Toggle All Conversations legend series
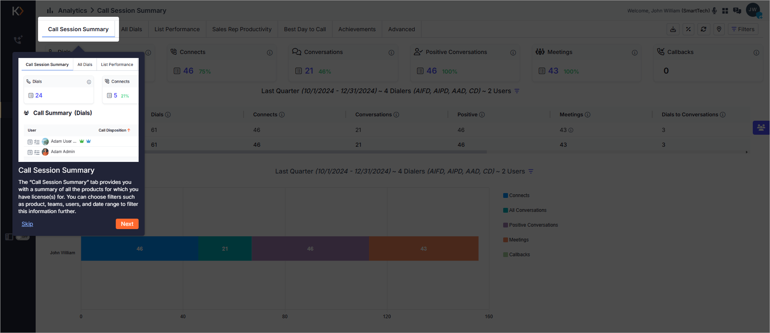 click(x=525, y=210)
